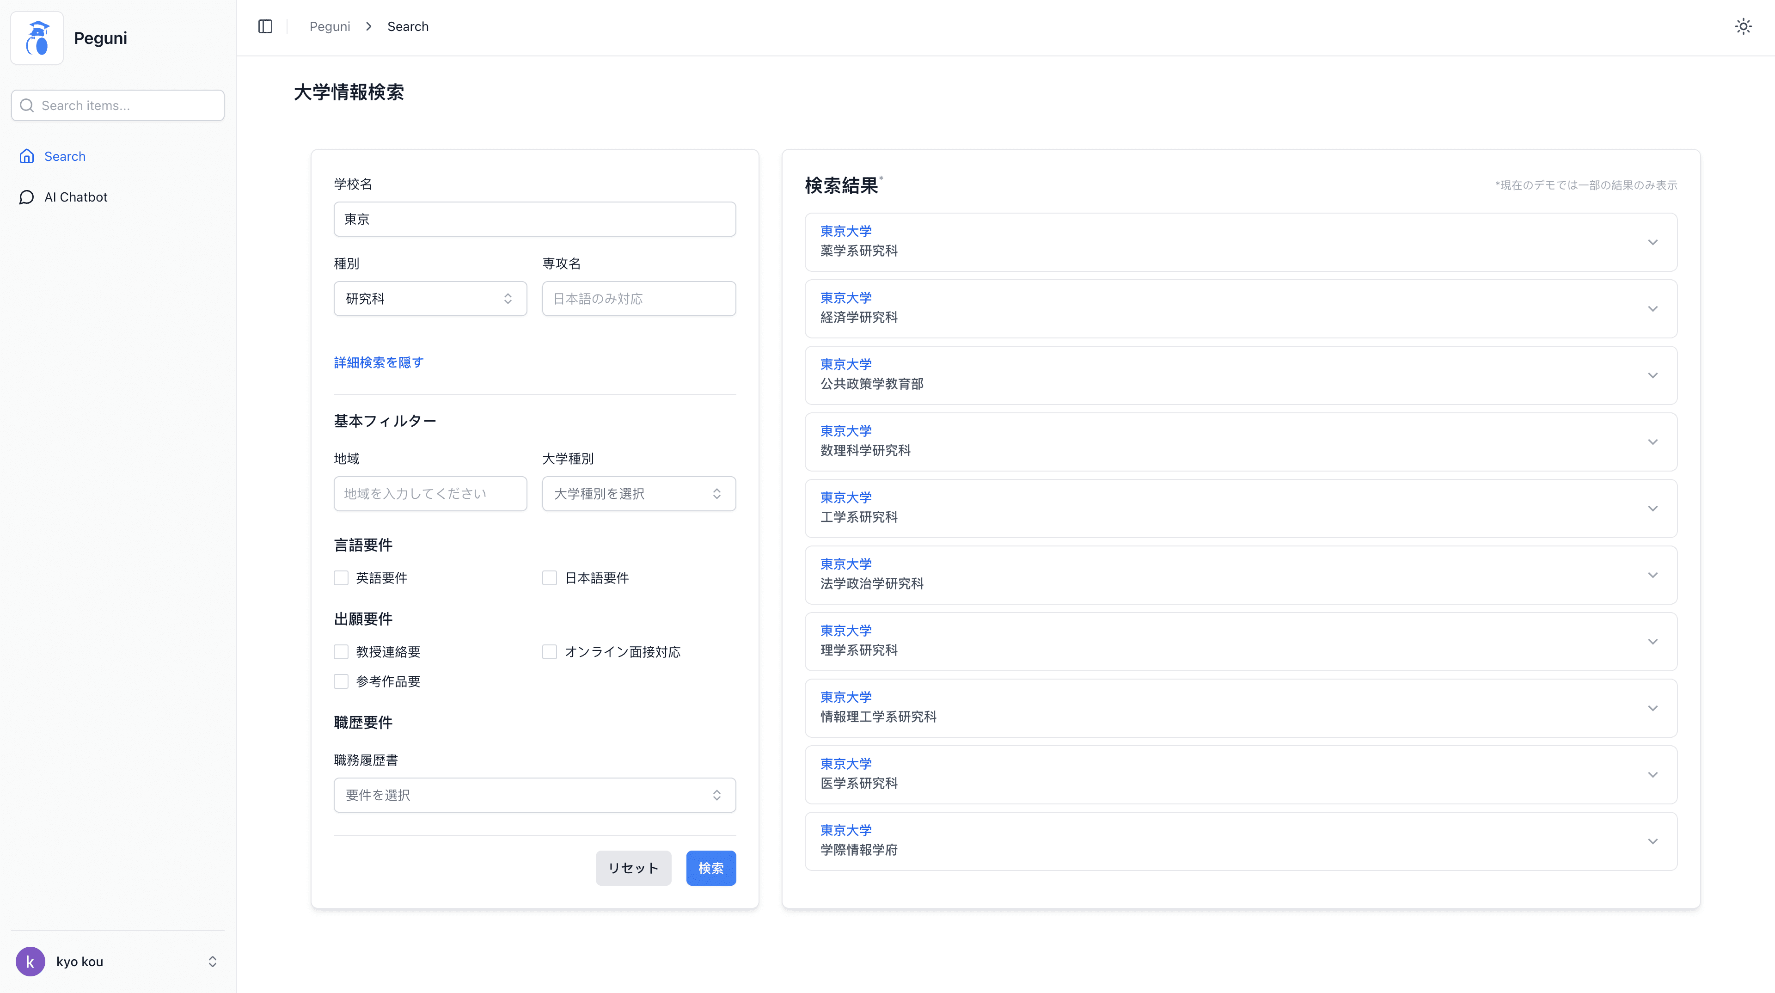Click the search magnifier icon in sidebar
This screenshot has width=1775, height=993.
(x=27, y=105)
